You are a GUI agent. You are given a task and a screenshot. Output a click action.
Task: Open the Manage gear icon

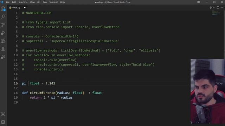click(x=3, y=122)
